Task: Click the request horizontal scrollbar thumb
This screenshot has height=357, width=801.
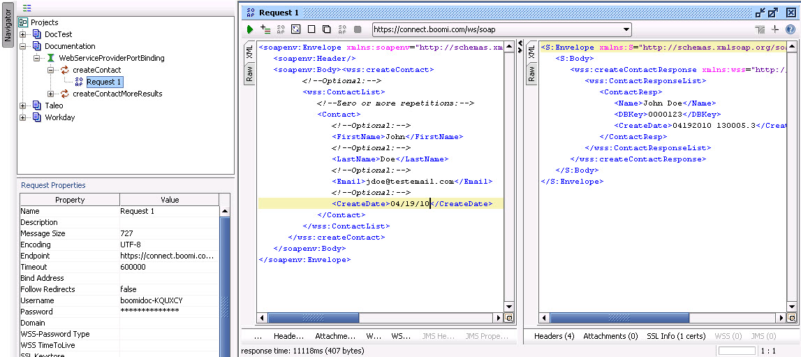Action: coord(311,318)
